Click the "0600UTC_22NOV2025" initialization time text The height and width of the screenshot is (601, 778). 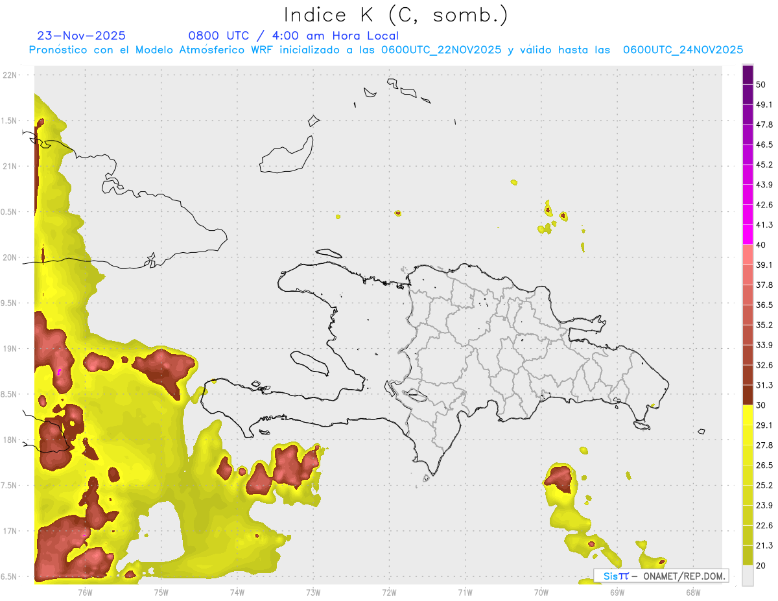pyautogui.click(x=441, y=50)
